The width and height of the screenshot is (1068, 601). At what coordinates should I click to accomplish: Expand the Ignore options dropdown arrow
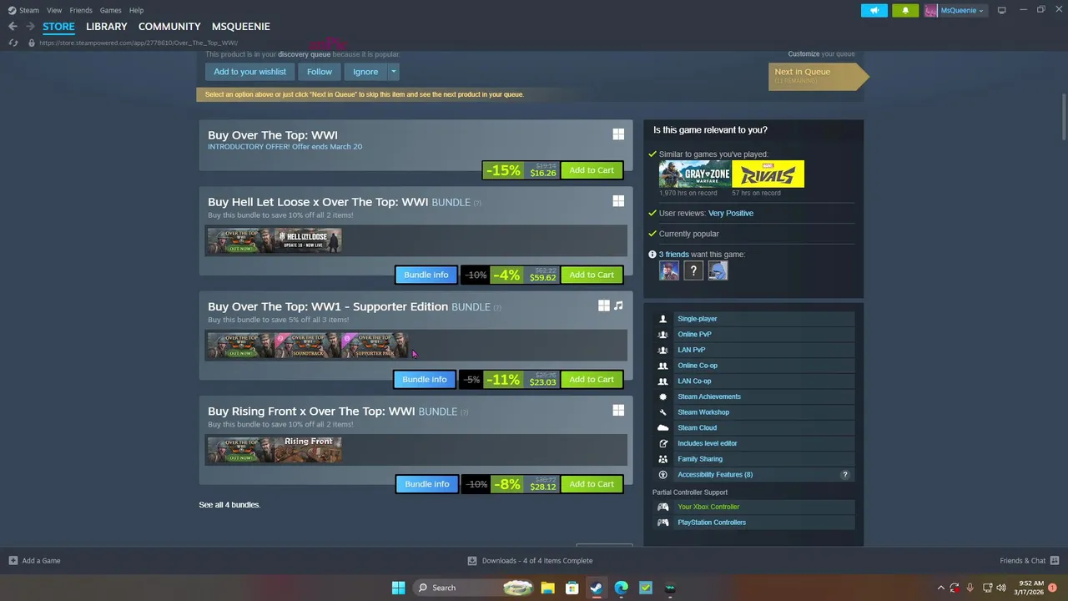pyautogui.click(x=393, y=72)
